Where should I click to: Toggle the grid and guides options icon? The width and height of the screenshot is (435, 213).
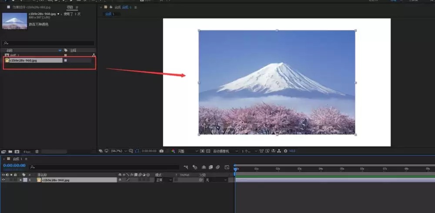coord(130,151)
